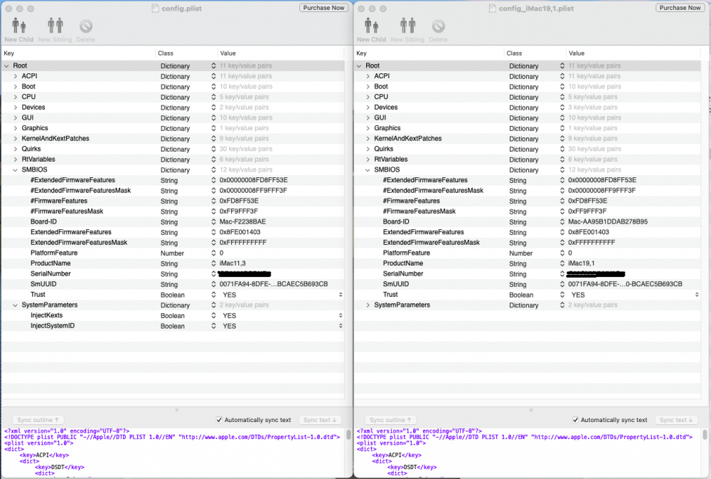Click ACPI key line in left XML text

click(44, 455)
